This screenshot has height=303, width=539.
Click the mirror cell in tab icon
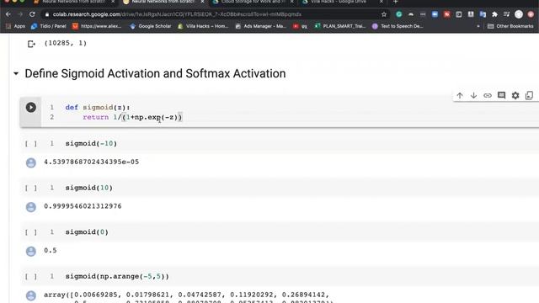[x=529, y=95]
